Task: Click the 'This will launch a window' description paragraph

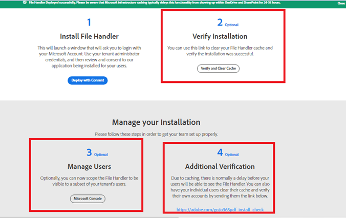Action: coord(89,57)
